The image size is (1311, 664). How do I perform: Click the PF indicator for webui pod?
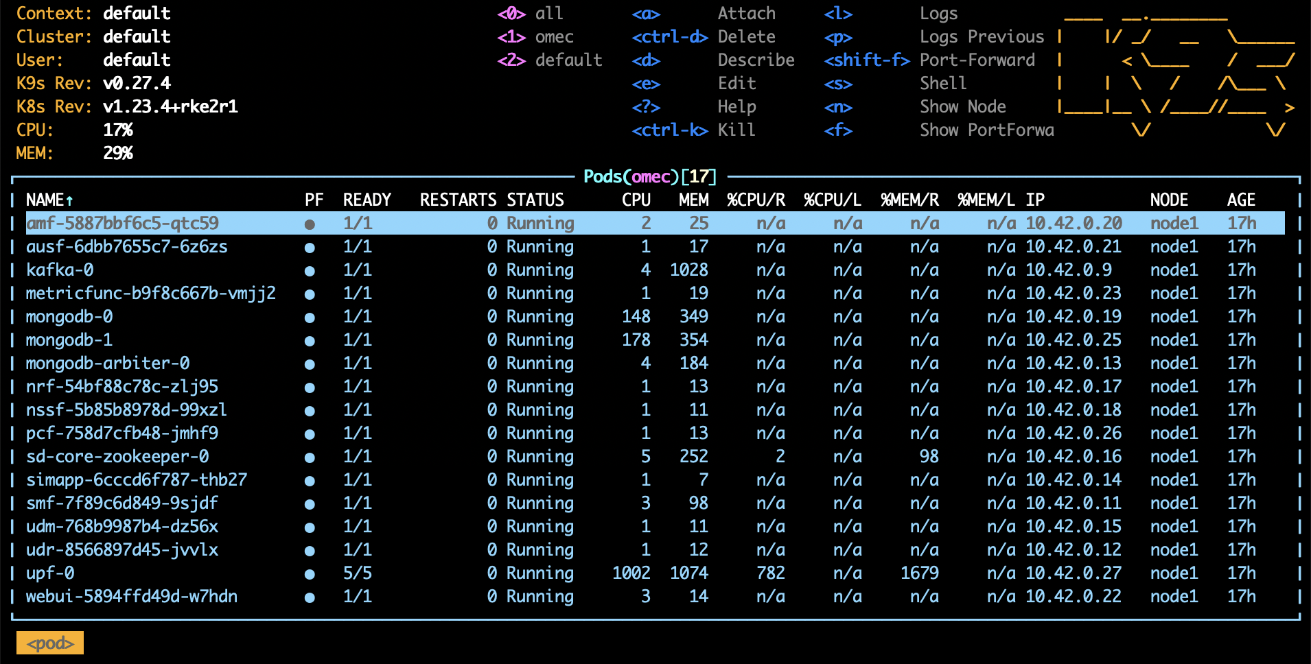point(310,597)
